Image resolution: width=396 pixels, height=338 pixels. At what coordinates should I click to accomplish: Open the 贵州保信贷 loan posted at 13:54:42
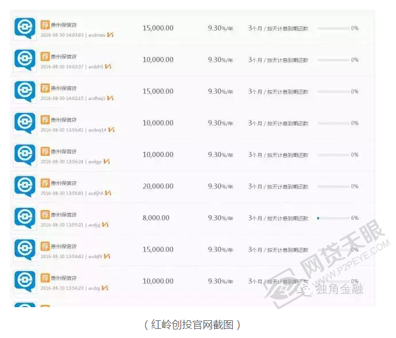[x=63, y=247]
